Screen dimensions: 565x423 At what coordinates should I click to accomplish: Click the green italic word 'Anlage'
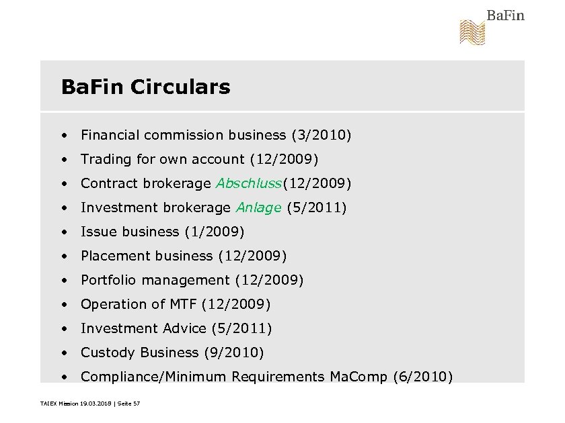(x=258, y=207)
